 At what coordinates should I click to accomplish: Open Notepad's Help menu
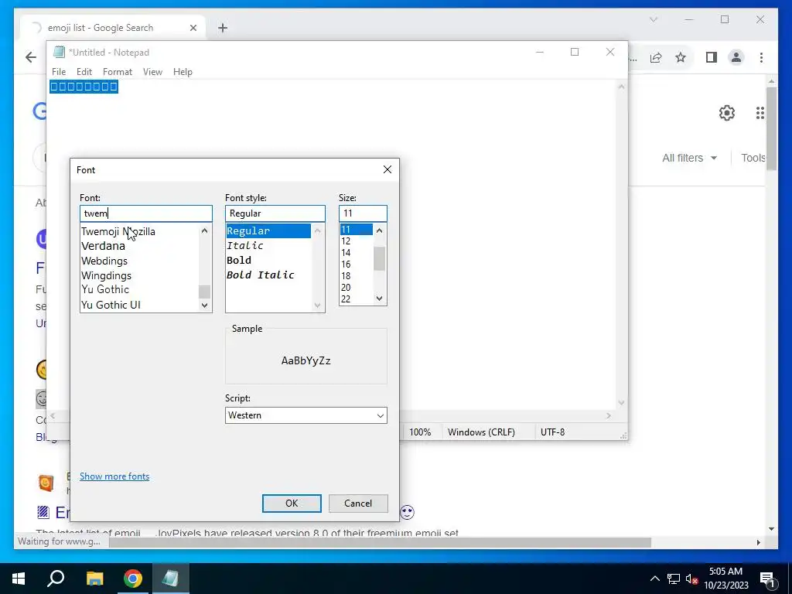click(183, 72)
